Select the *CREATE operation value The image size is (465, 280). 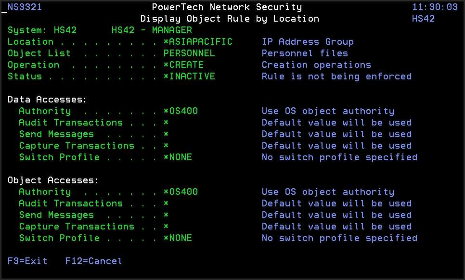pos(183,65)
